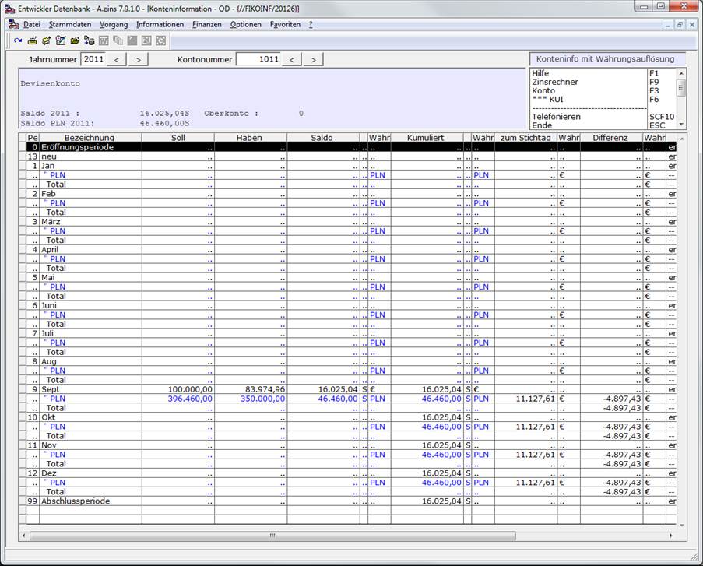
Task: Go to next account with Kontonummer arrow
Action: click(313, 59)
